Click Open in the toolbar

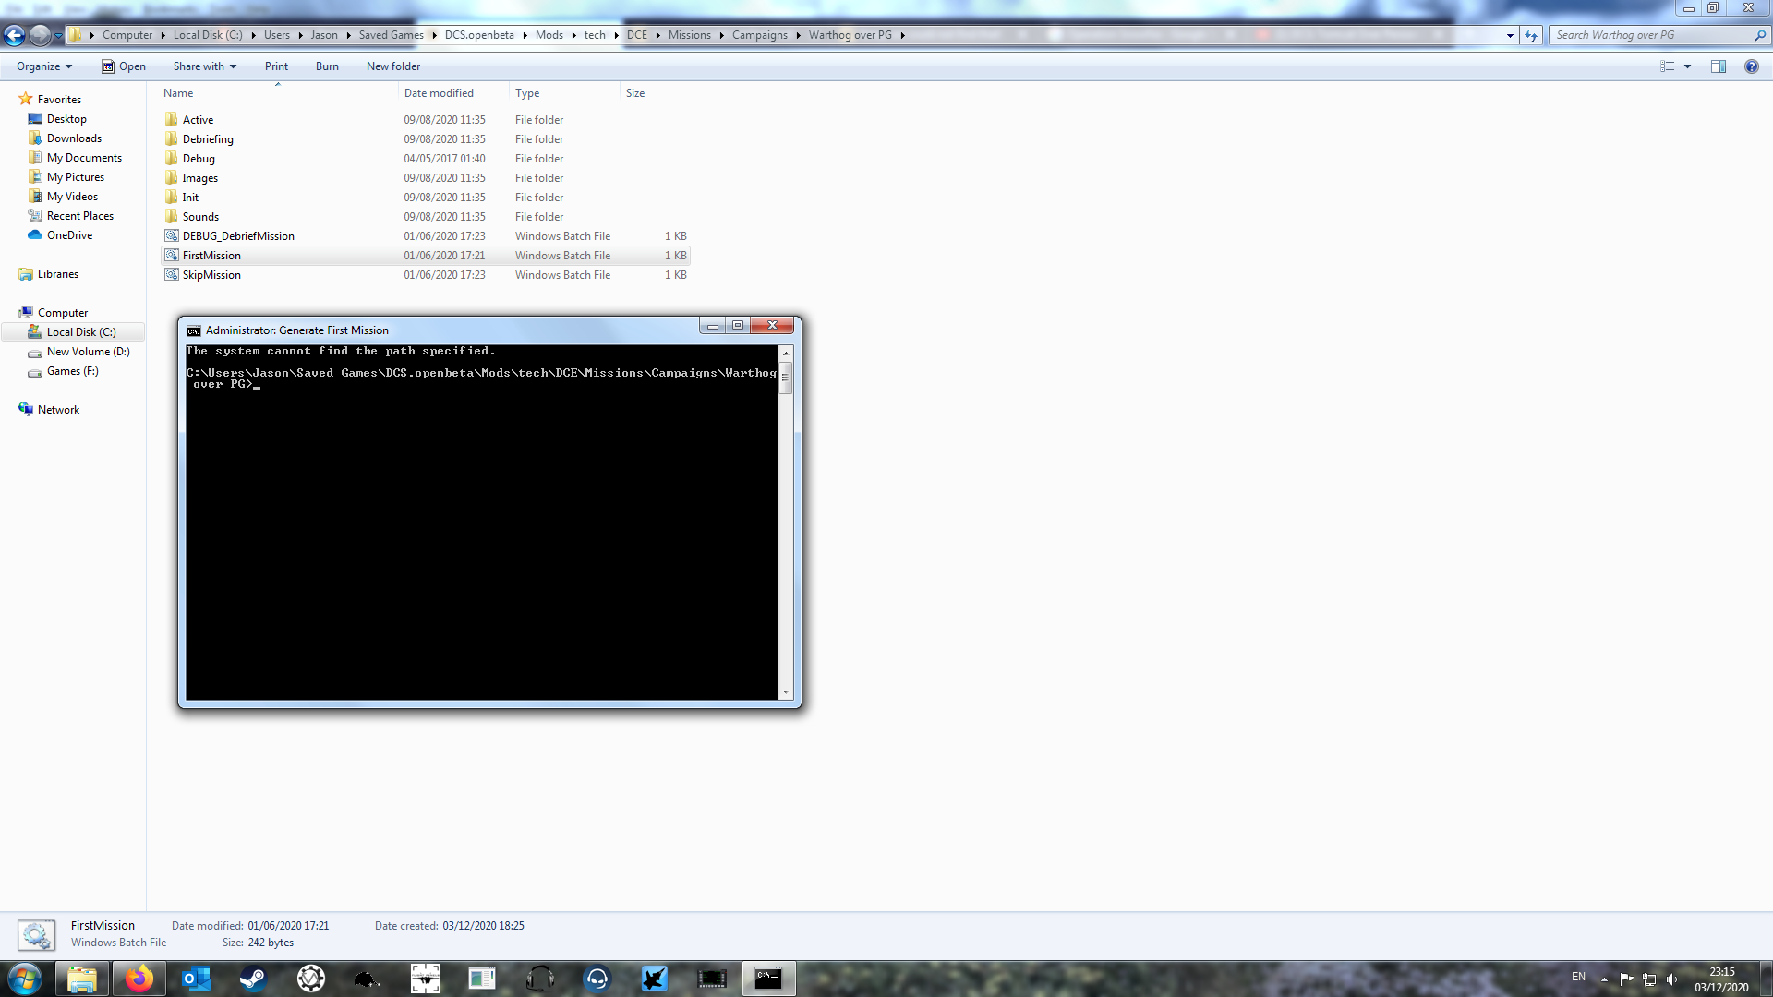click(x=124, y=66)
